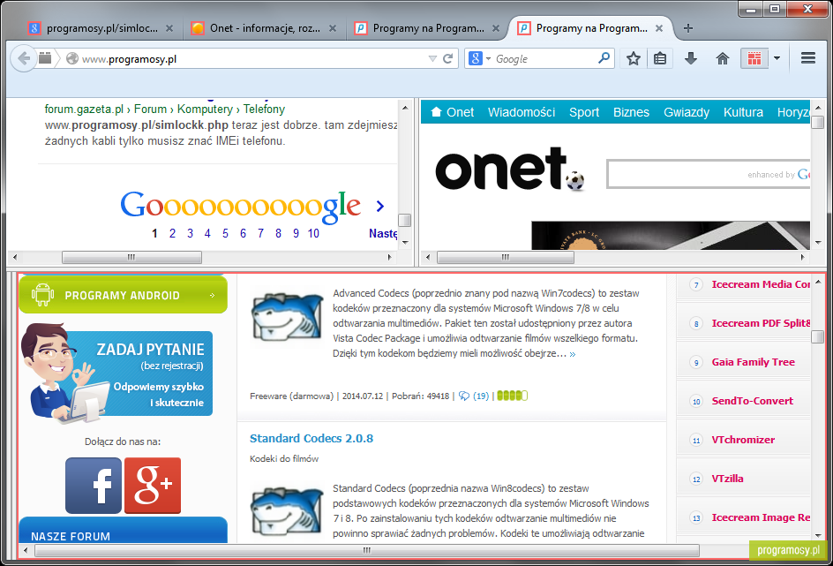
Task: Open the history dropdown in the address bar
Action: (432, 58)
